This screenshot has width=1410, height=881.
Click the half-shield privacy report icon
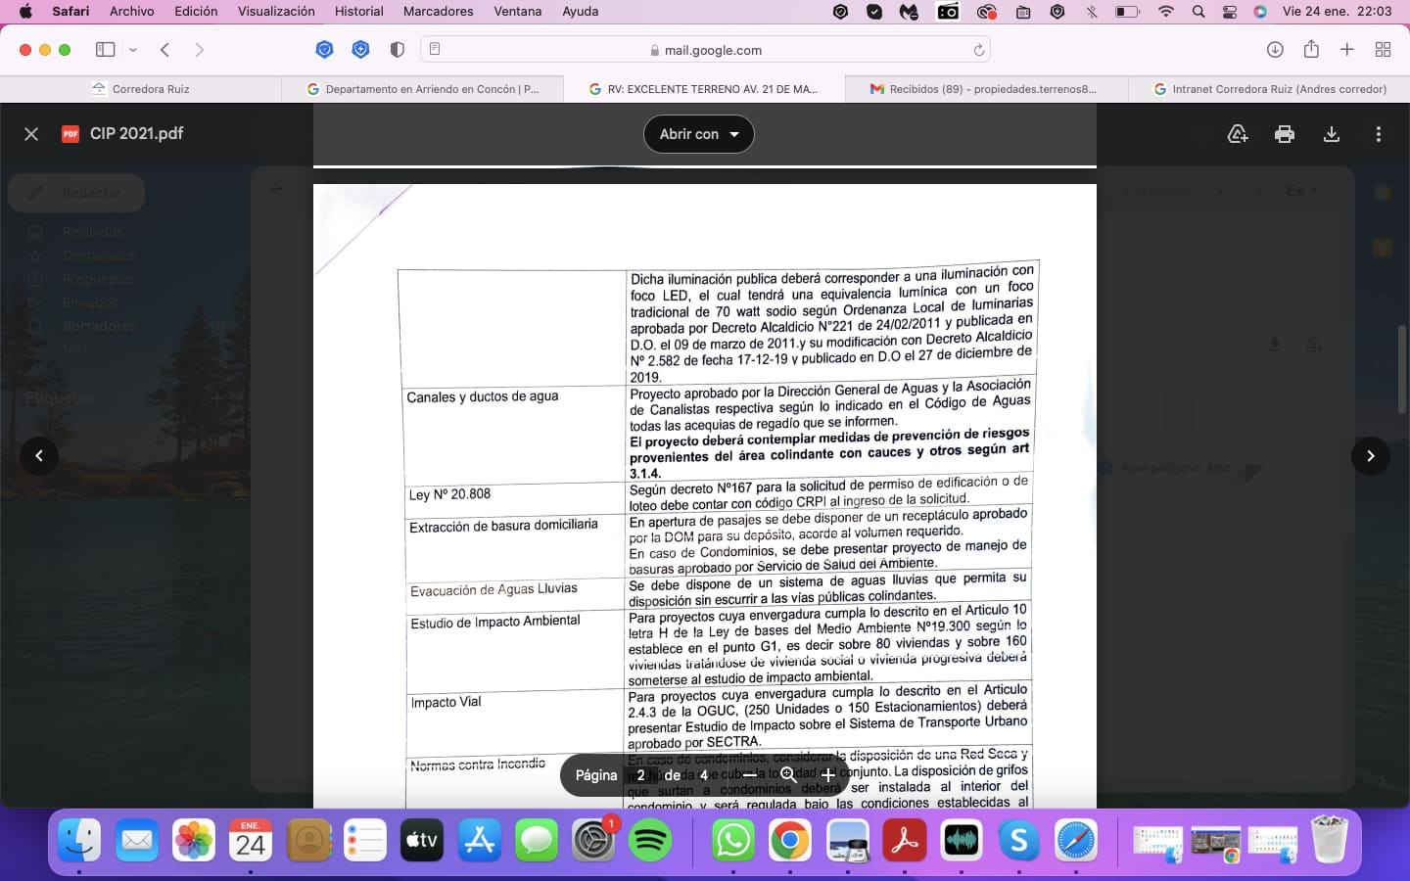tap(397, 50)
